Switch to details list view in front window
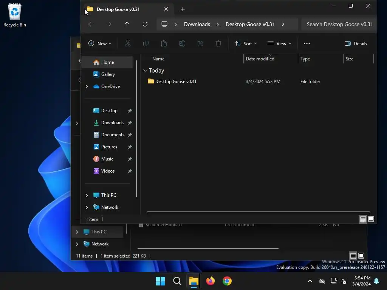Viewport: 387px width, 290px height. (363, 219)
